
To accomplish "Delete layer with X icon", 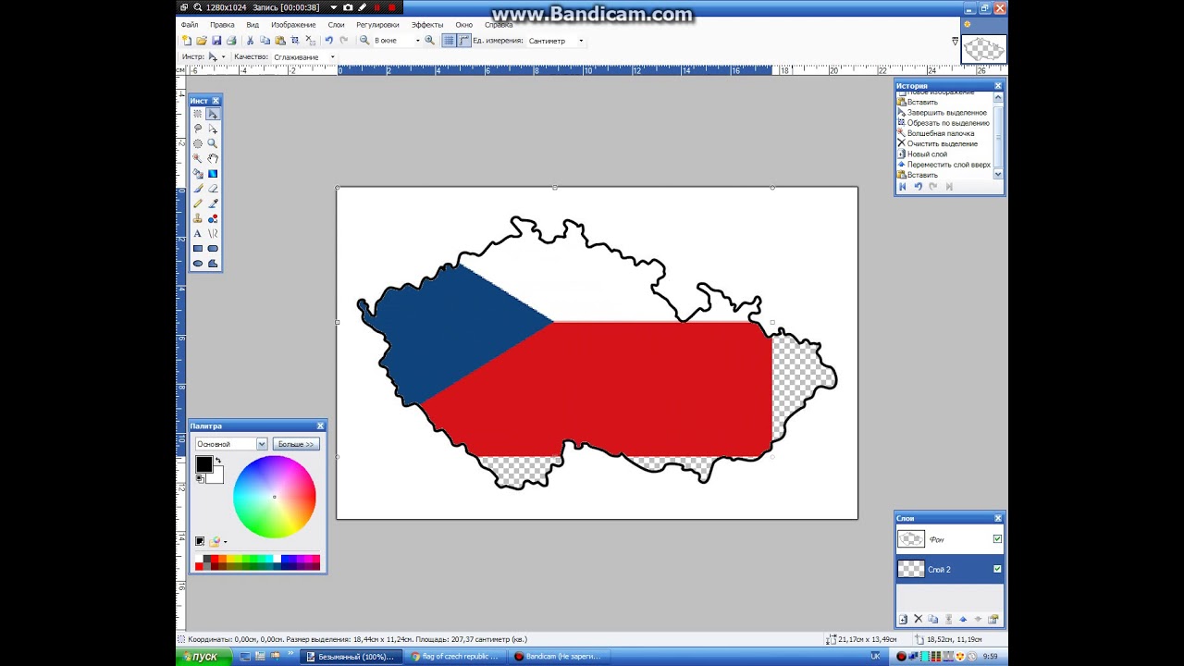I will pyautogui.click(x=918, y=619).
